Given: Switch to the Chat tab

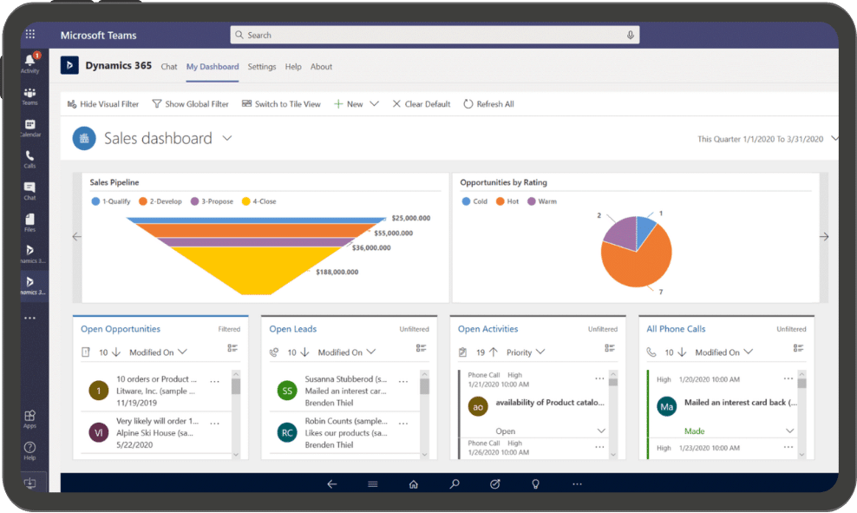Looking at the screenshot, I should (169, 67).
